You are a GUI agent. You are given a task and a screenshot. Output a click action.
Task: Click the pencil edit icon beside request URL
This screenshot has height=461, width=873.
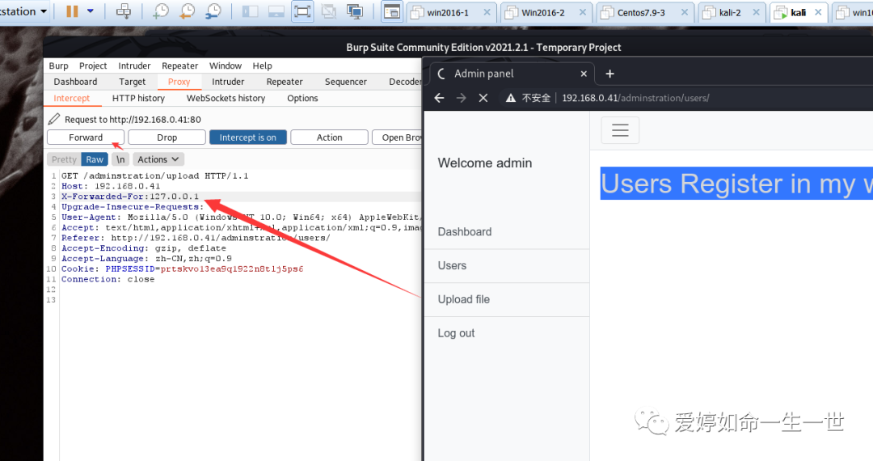(54, 119)
